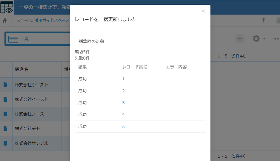Image resolution: width=280 pixels, height=161 pixels.
Task: Click the app icon with eye
Action: tap(7, 7)
